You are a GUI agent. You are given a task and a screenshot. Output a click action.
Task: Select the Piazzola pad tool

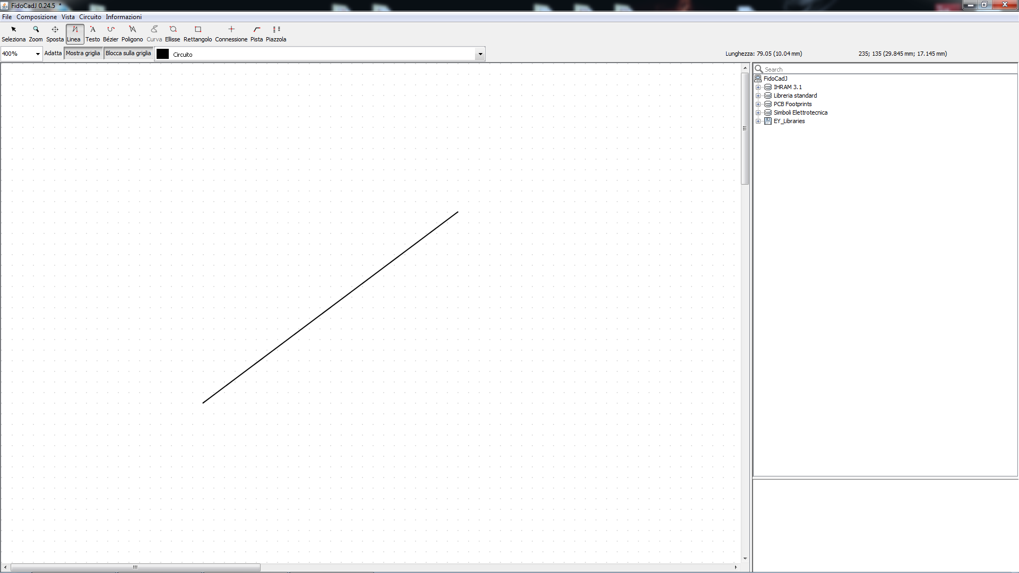pos(276,33)
